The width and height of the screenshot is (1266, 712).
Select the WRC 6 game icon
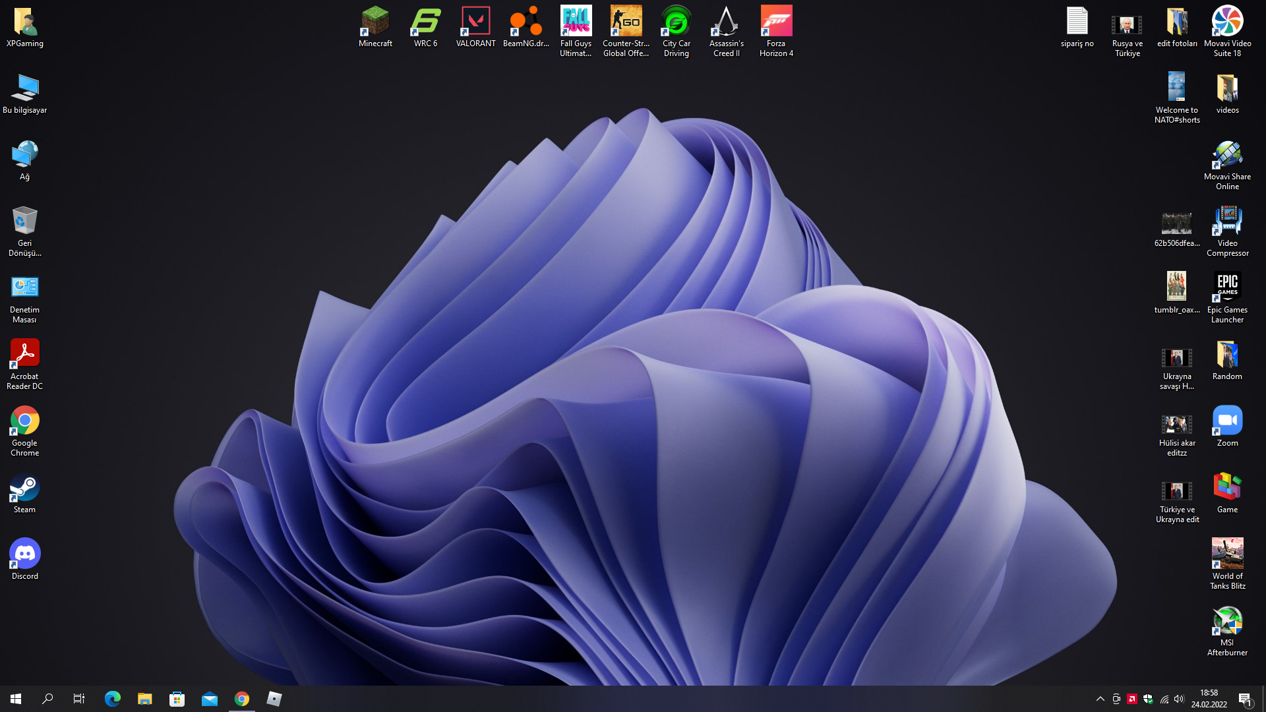(426, 28)
